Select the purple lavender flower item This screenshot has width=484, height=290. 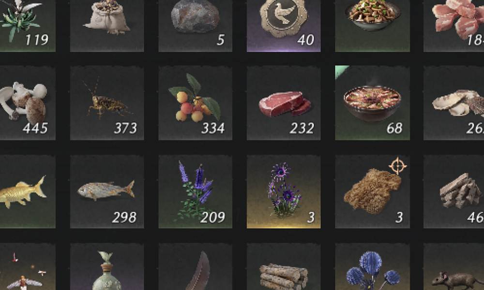pyautogui.click(x=195, y=191)
